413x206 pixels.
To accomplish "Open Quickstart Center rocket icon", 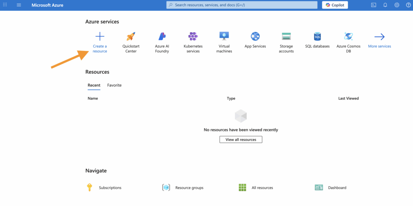I will [131, 36].
